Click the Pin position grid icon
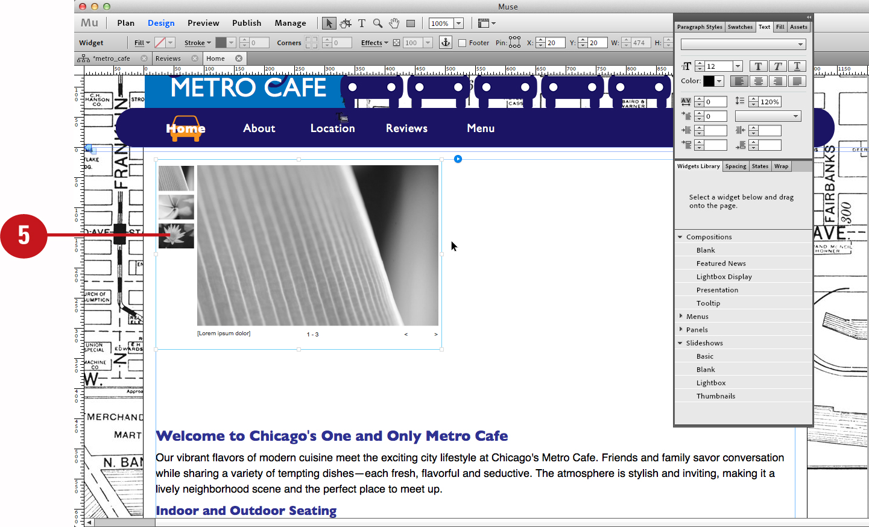The image size is (869, 527). click(x=514, y=42)
